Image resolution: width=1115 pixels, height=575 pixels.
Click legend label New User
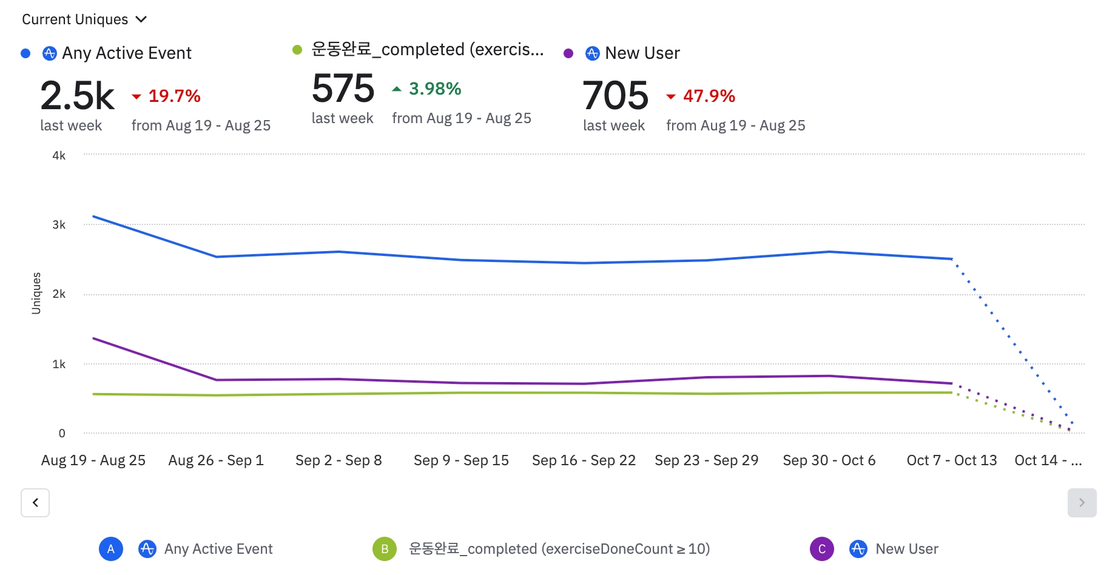[x=907, y=549]
